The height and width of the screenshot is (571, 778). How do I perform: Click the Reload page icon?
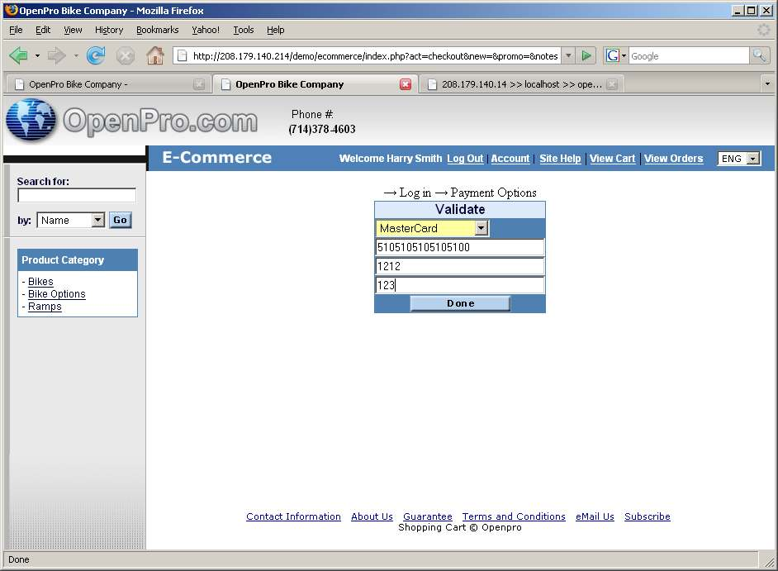tap(96, 56)
